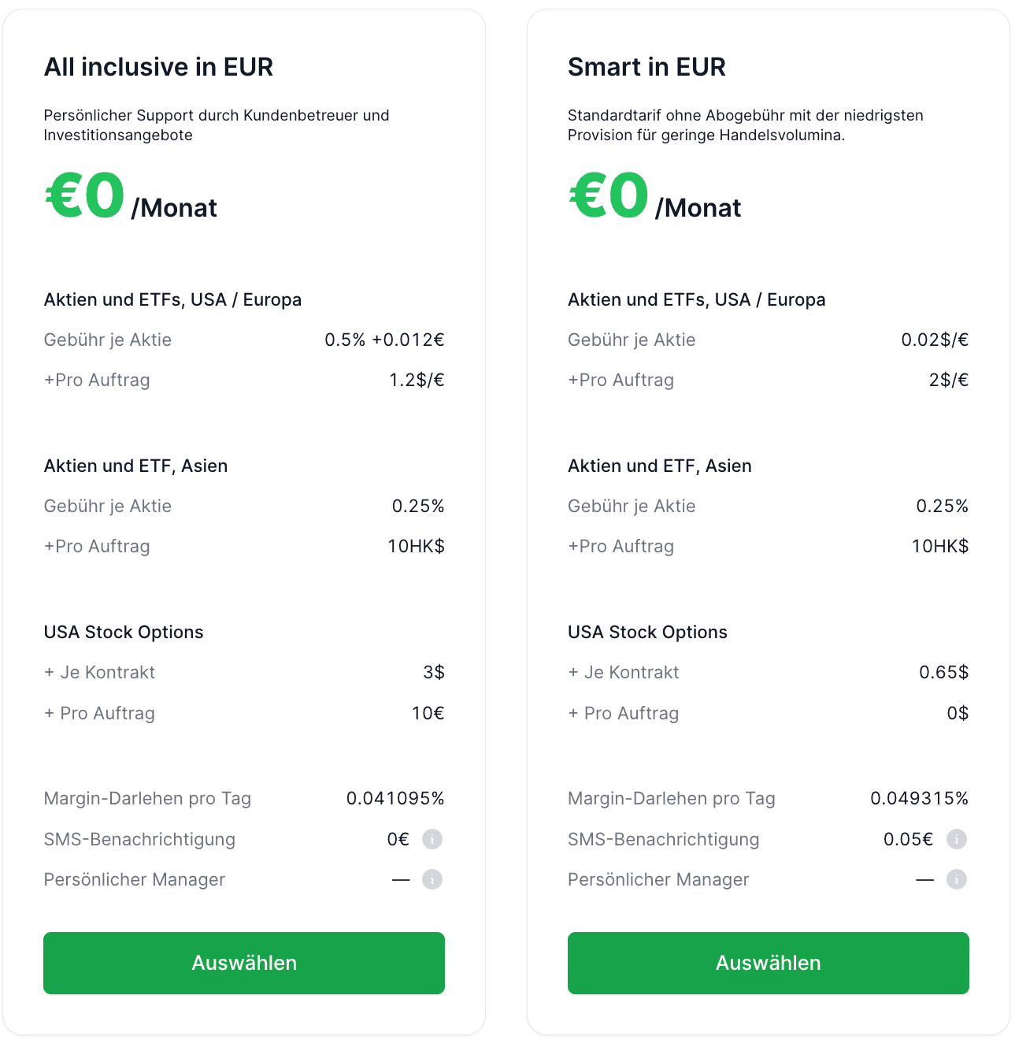1015x1040 pixels.
Task: Click info icon next to SMS-Benachrichtigung in All inclusive
Action: tap(432, 839)
